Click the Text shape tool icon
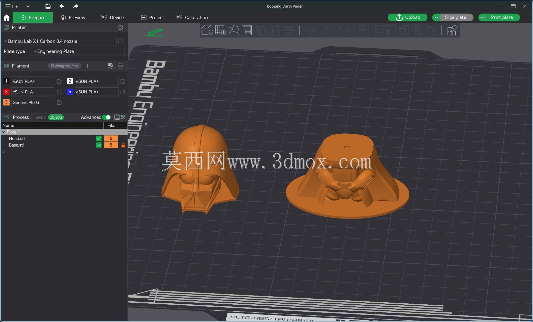 [417, 30]
